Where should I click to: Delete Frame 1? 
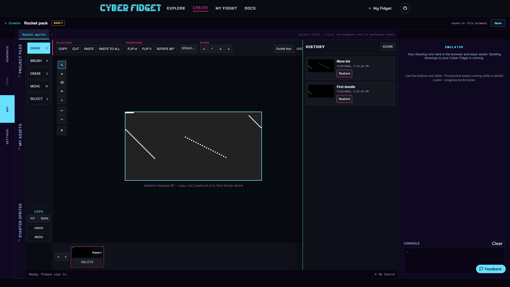(87, 262)
